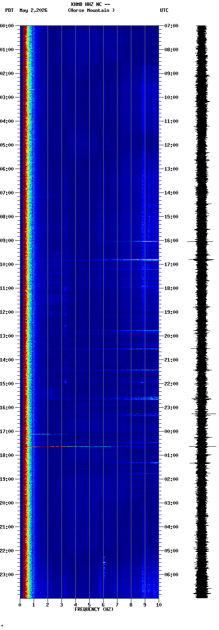219x630 pixels.
Task: Click the 05:00 PDT time label
Action: (x=7, y=145)
